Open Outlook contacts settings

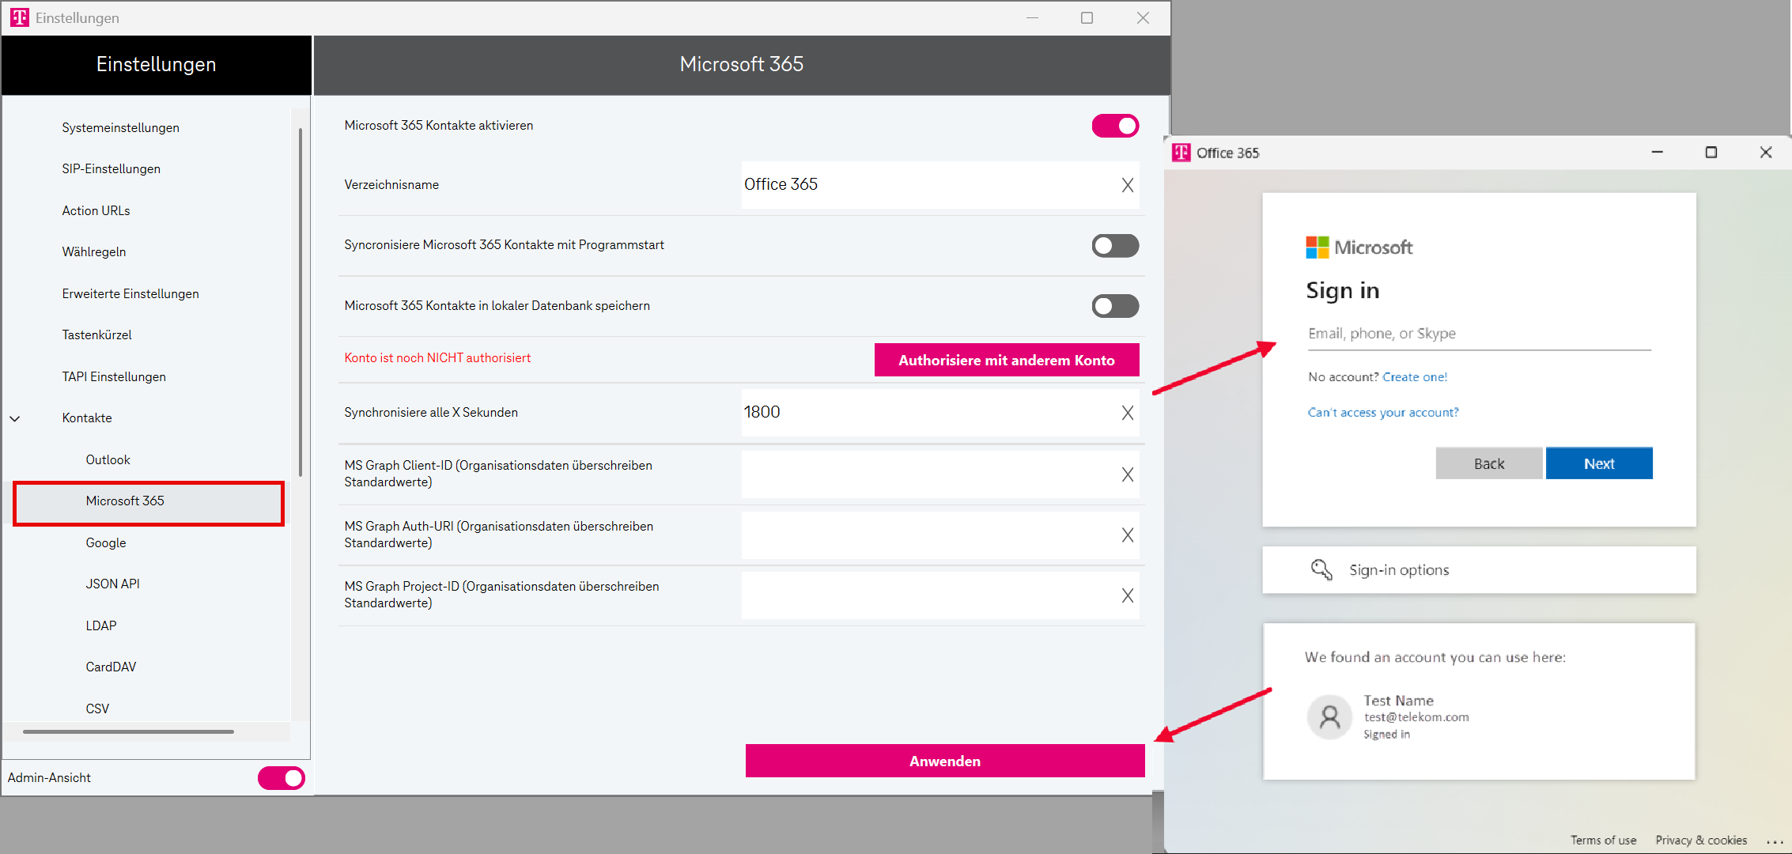108,459
